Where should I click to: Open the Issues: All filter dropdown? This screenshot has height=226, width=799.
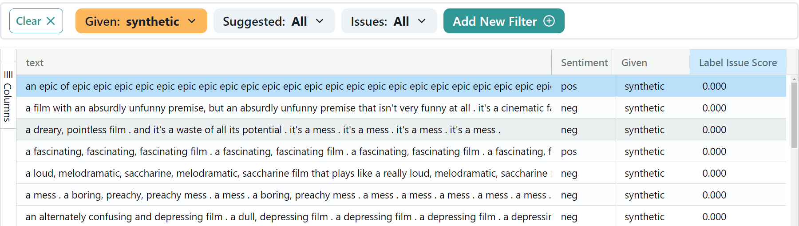389,21
